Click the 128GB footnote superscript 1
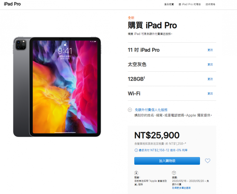Image resolution: width=237 pixels, height=194 pixels. pyautogui.click(x=144, y=77)
